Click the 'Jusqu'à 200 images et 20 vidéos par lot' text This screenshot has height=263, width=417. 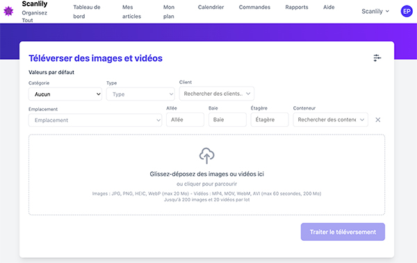click(206, 200)
